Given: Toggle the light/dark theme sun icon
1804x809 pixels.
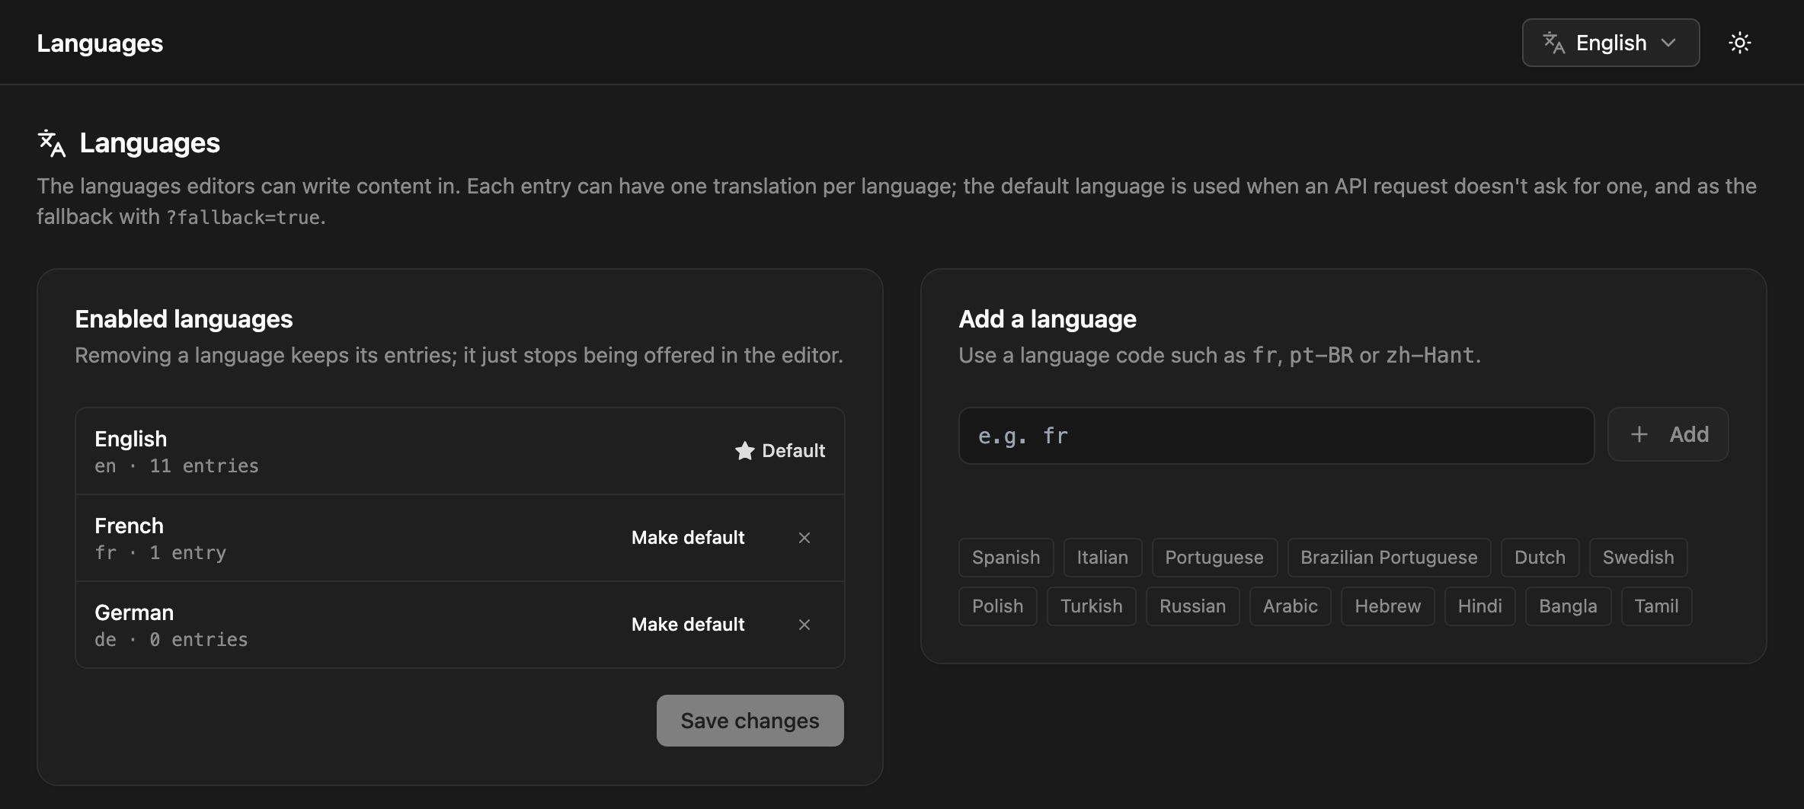Looking at the screenshot, I should [x=1739, y=43].
